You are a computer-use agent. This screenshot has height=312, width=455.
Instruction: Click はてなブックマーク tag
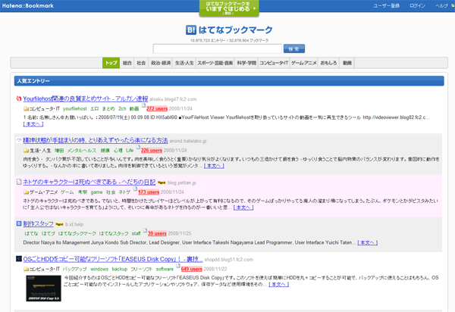click(x=77, y=233)
